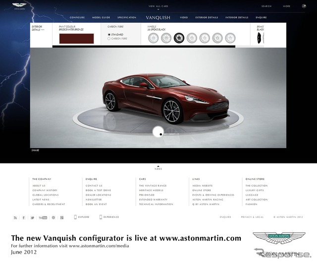Expand the View All Cars dropdown

(158, 7)
